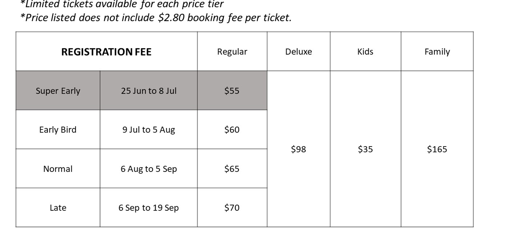The height and width of the screenshot is (229, 506).
Task: Click the 6 Aug to 5 Sep date cell
Action: (x=149, y=169)
